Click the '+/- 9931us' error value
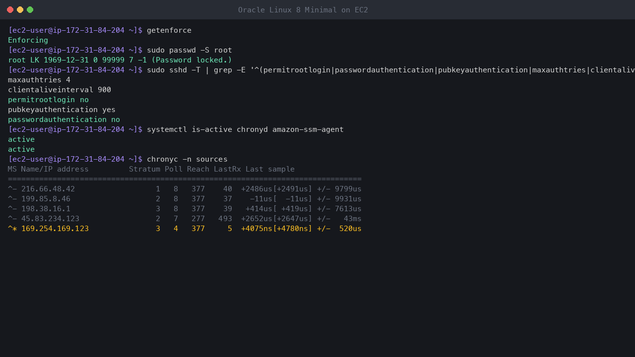The height and width of the screenshot is (357, 635). pyautogui.click(x=339, y=199)
